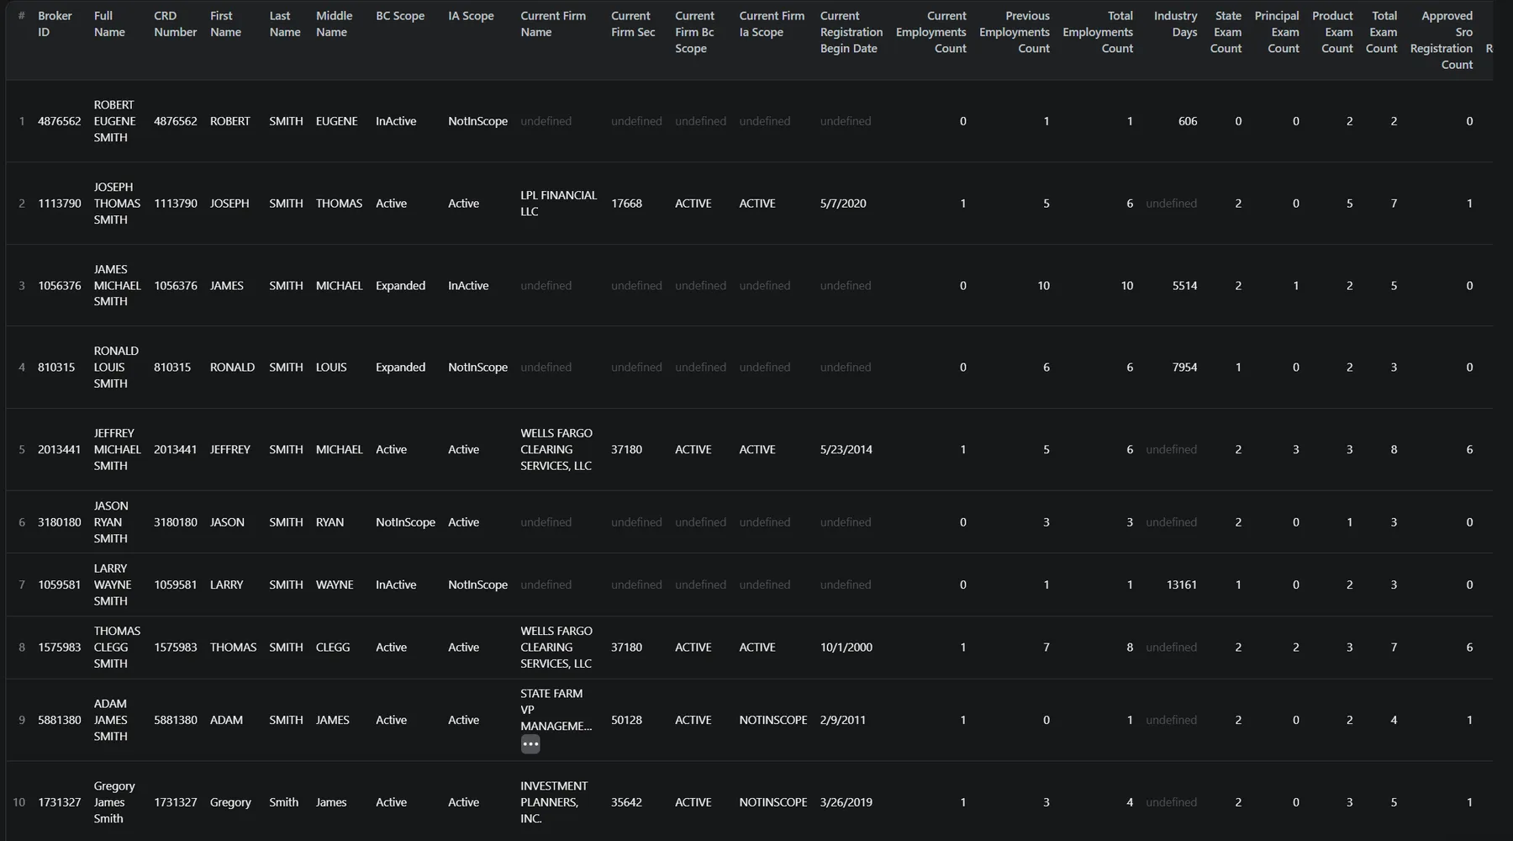Click the LPL FINANCIAL LLC firm cell
The image size is (1513, 841).
pyautogui.click(x=558, y=204)
